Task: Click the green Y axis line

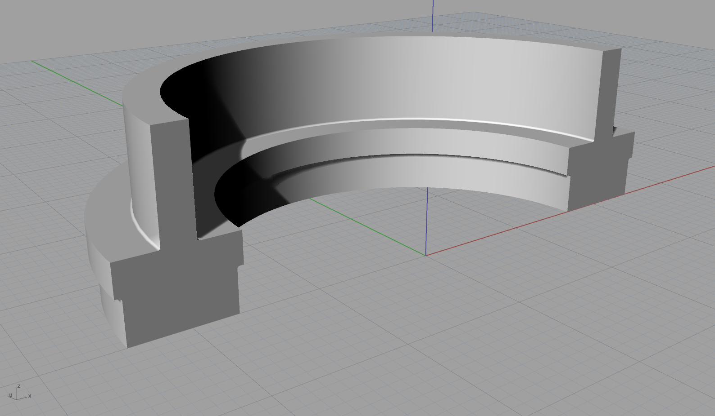Action: pyautogui.click(x=368, y=227)
